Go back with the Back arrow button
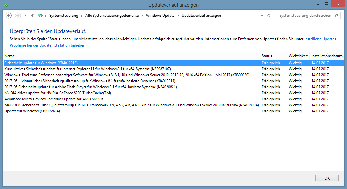 point(9,16)
